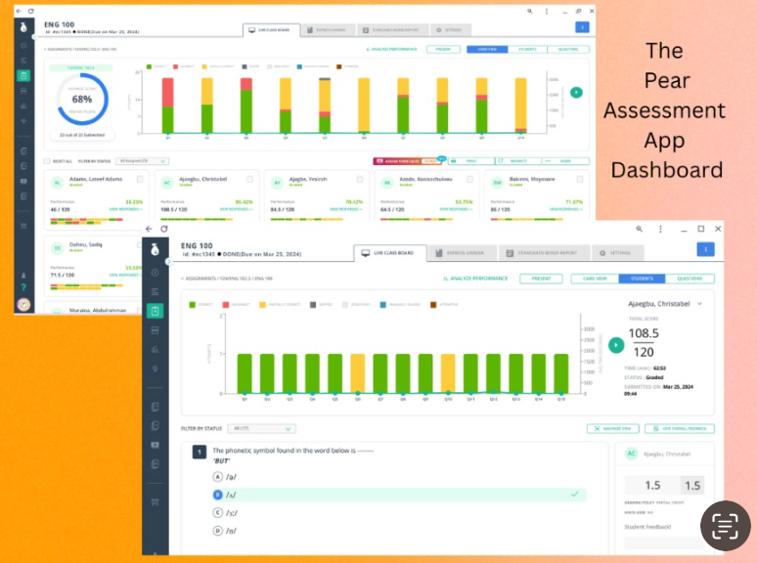Image resolution: width=757 pixels, height=563 pixels.
Task: Click the yellow Q6 bar in front window chart
Action: 357,373
